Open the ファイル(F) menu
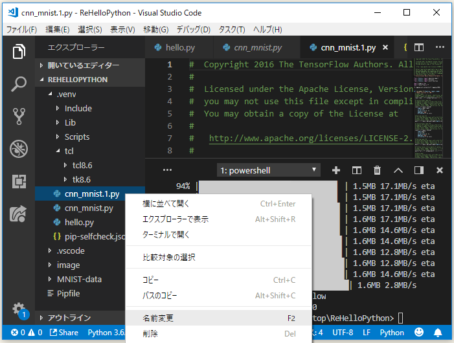 [x=22, y=30]
